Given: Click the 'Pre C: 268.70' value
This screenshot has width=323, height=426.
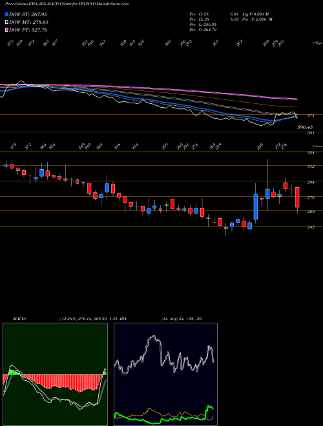Looking at the screenshot, I should click(203, 30).
